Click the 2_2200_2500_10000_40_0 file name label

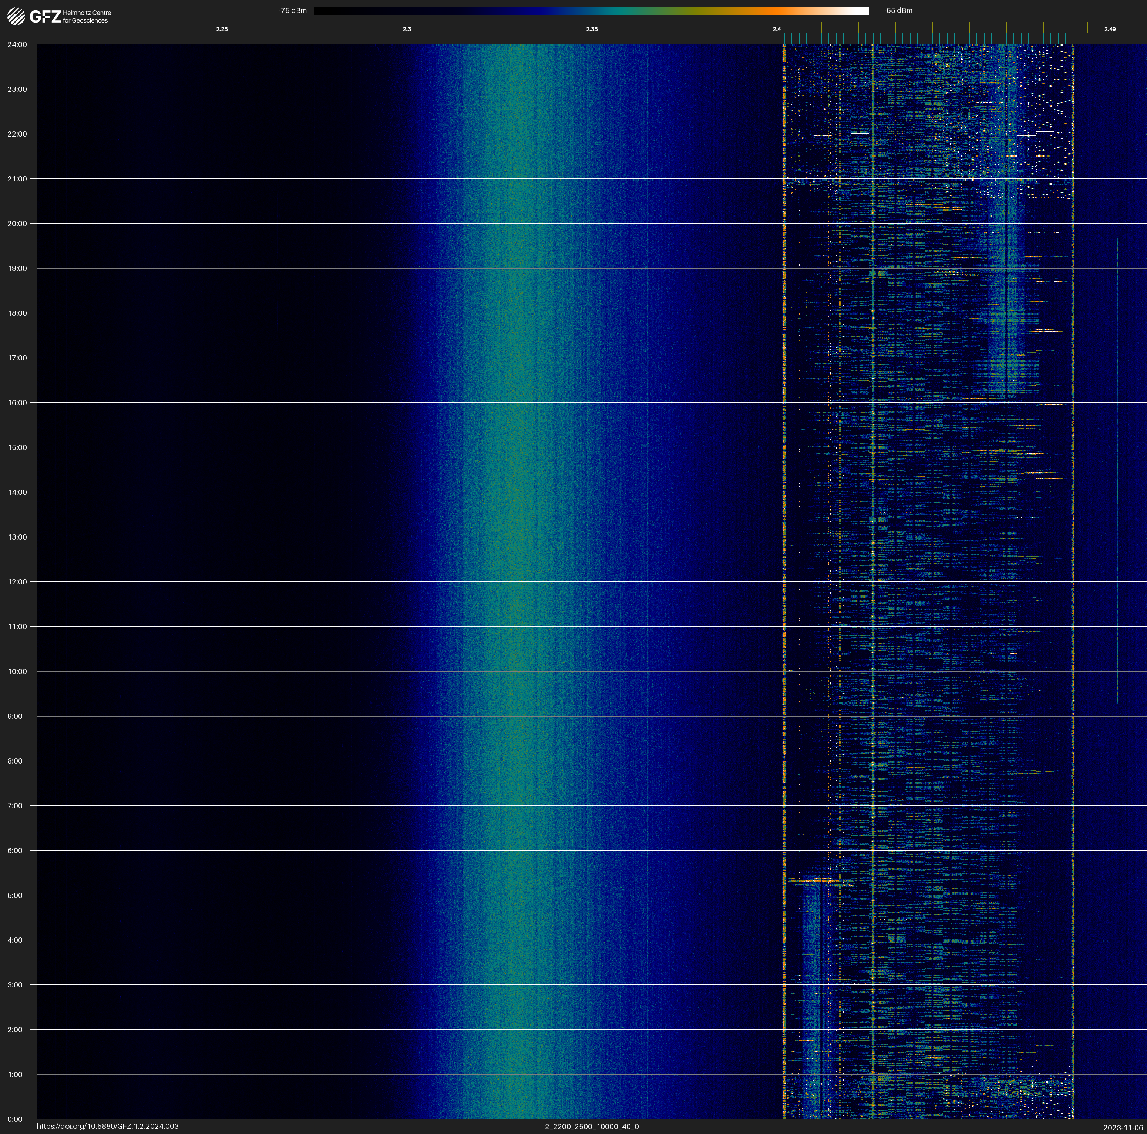point(591,1126)
